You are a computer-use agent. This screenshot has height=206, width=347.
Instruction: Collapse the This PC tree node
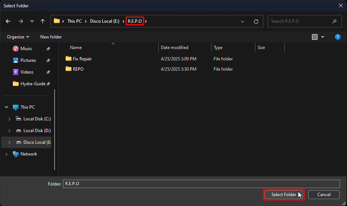click(x=7, y=107)
